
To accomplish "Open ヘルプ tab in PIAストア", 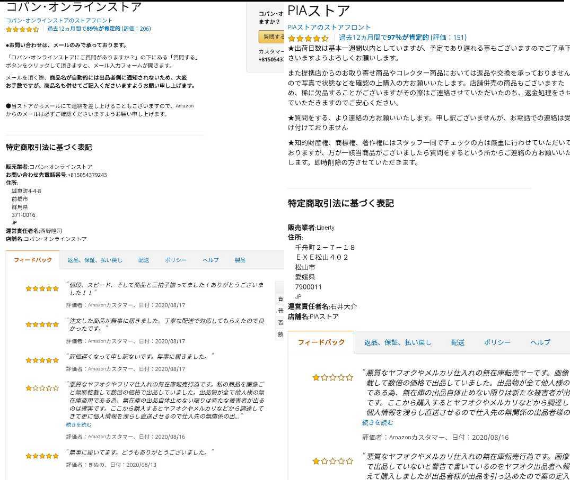I will (x=540, y=342).
